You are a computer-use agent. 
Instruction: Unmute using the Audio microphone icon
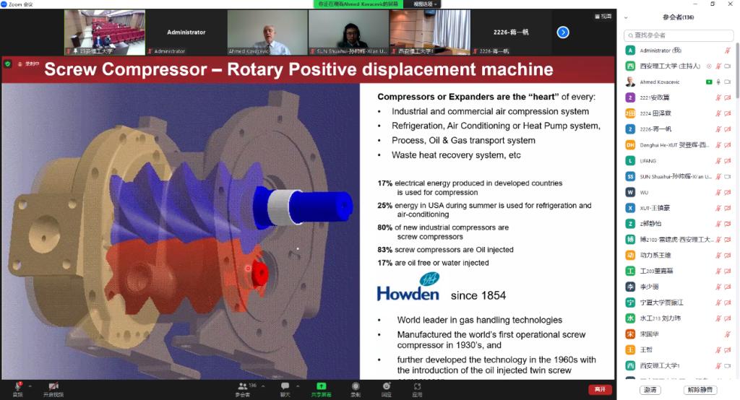tap(17, 387)
